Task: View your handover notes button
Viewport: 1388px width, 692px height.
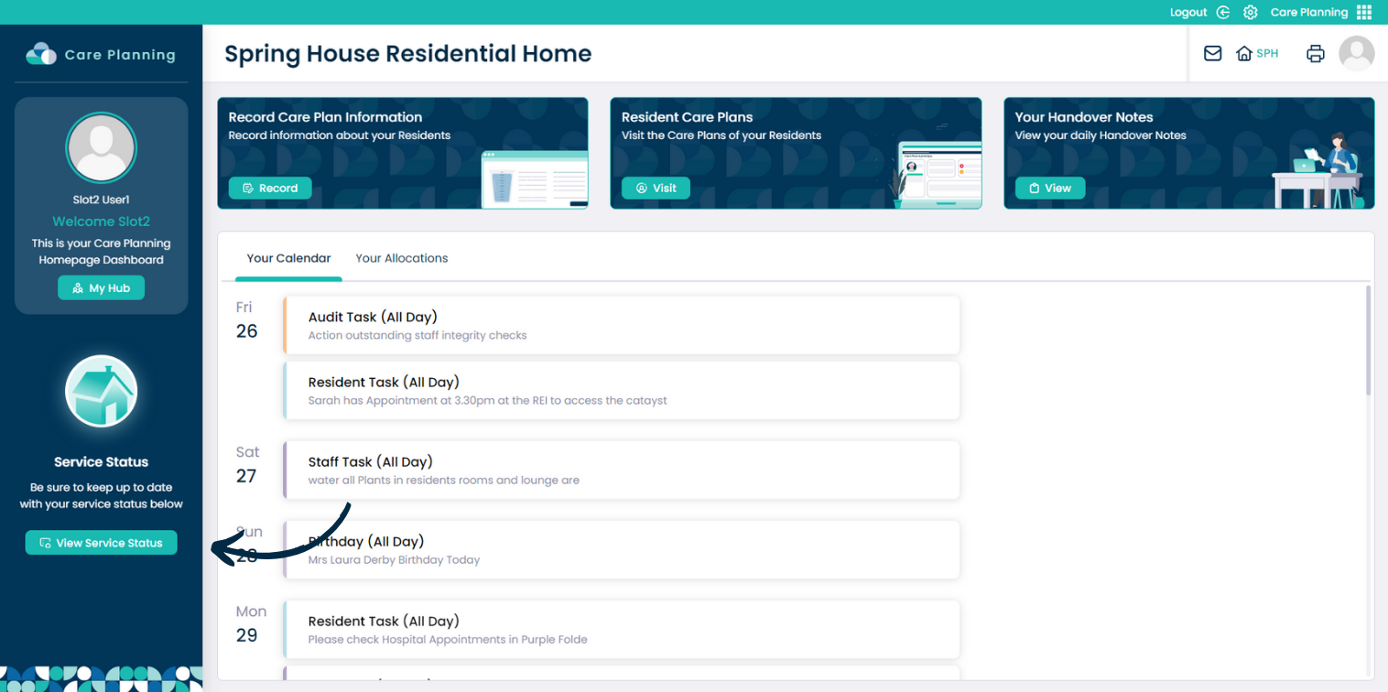Action: [x=1049, y=188]
